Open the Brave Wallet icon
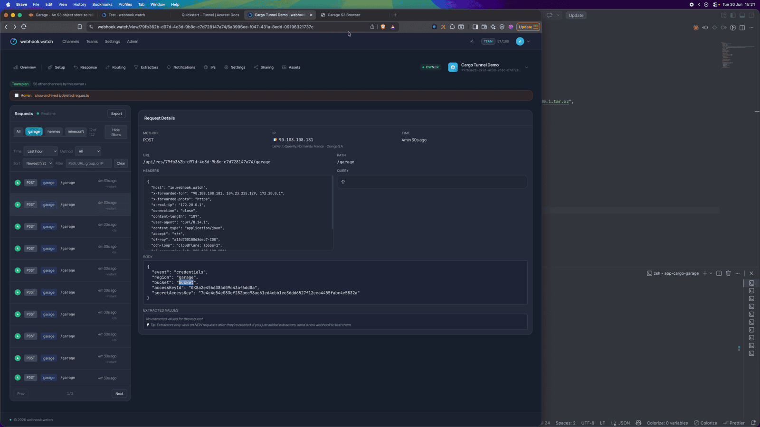This screenshot has width=760, height=427. (484, 27)
